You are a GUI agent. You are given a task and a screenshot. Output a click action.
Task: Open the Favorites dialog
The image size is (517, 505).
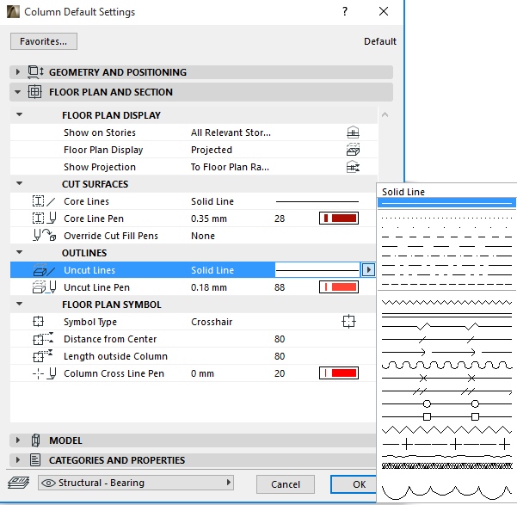[44, 41]
